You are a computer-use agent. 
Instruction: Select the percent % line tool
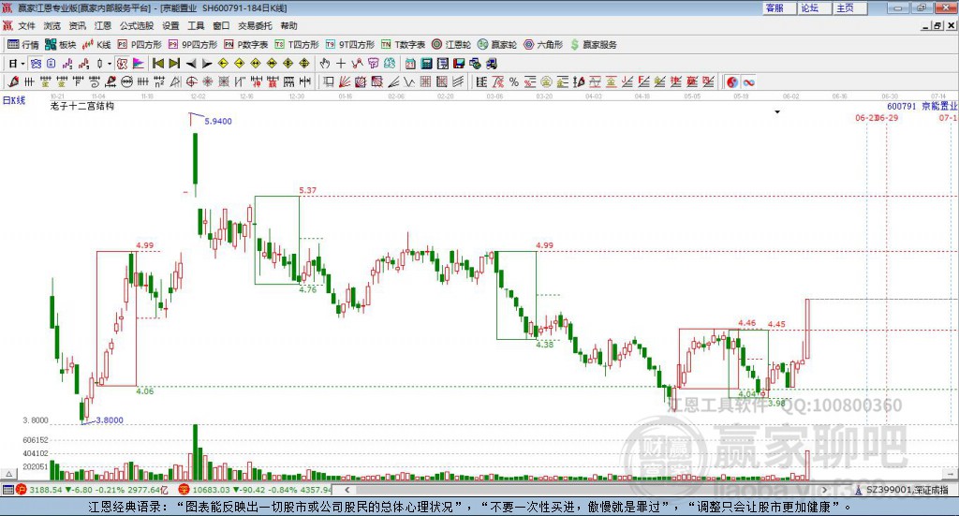click(514, 81)
